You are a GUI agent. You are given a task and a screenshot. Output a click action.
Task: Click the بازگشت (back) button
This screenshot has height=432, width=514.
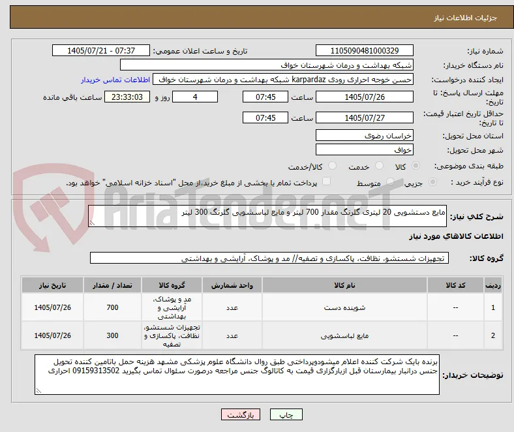click(x=241, y=414)
